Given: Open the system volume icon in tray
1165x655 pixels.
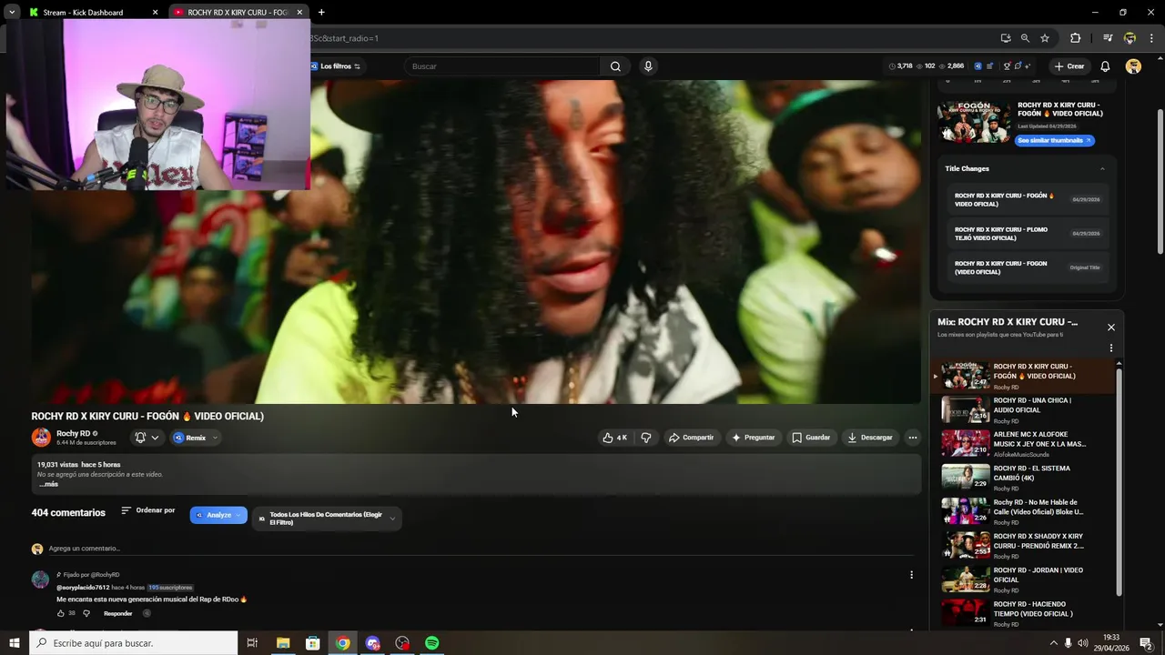Looking at the screenshot, I should (x=1084, y=643).
